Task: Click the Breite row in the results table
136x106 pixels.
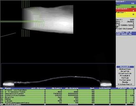Action: (x=68, y=97)
